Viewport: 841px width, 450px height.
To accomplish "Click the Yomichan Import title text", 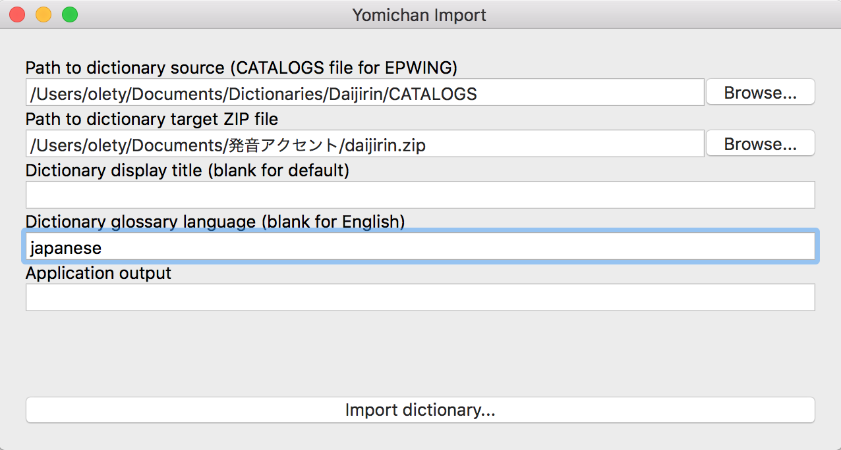I will tap(419, 15).
